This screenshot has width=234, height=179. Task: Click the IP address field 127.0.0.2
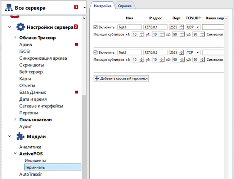(156, 52)
